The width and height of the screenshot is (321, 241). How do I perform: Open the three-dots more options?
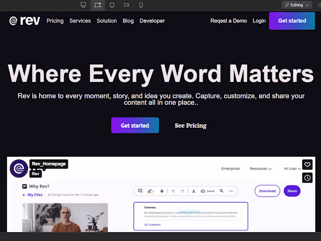tap(231, 191)
